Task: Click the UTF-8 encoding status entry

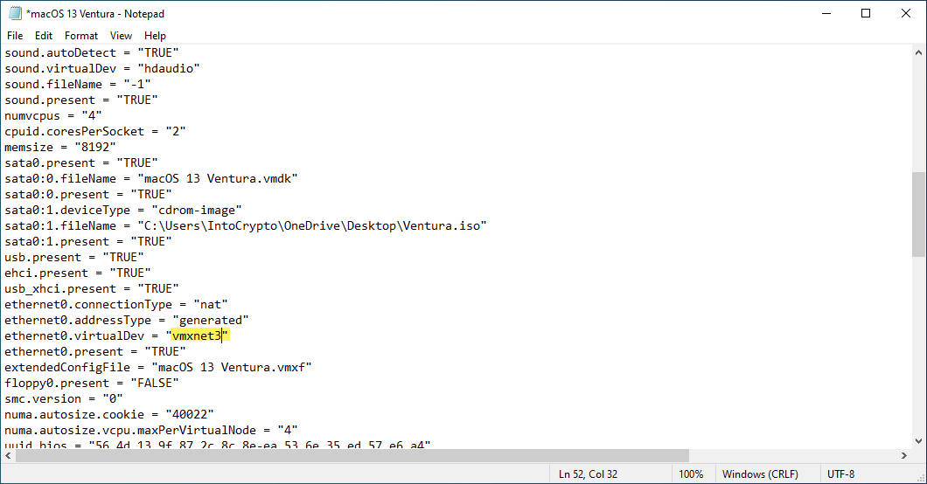Action: [x=840, y=474]
